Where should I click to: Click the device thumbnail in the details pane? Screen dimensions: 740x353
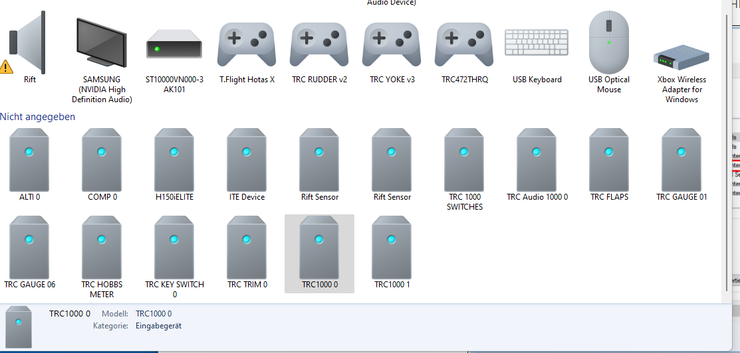tap(19, 327)
